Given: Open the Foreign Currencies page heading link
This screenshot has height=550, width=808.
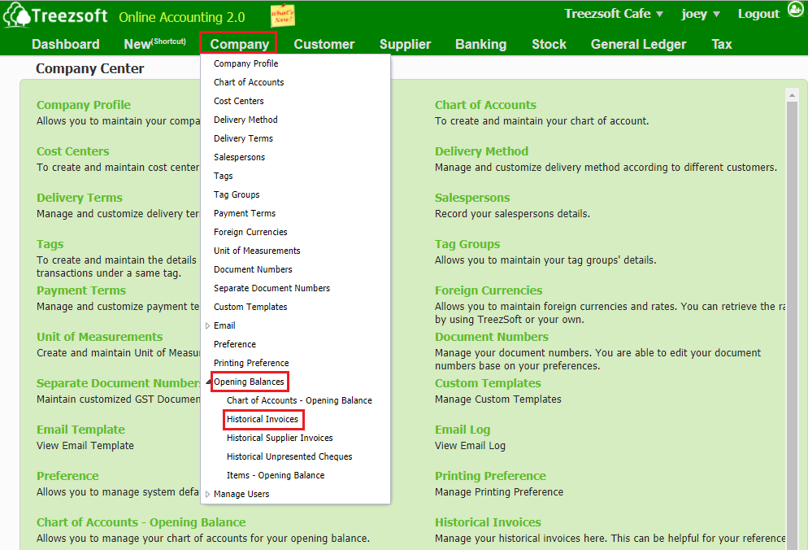Looking at the screenshot, I should [x=489, y=290].
